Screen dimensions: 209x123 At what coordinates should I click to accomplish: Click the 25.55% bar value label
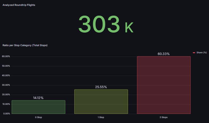101,87
